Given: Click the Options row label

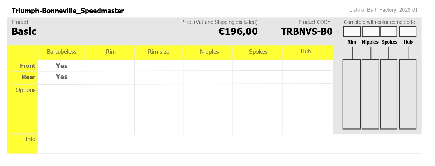Looking at the screenshot, I should coord(26,90).
